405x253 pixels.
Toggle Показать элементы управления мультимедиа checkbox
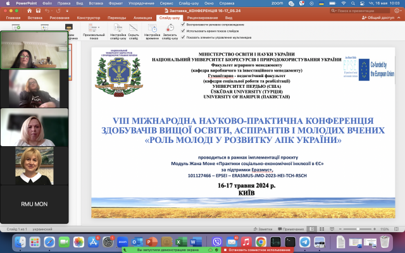[x=183, y=37]
